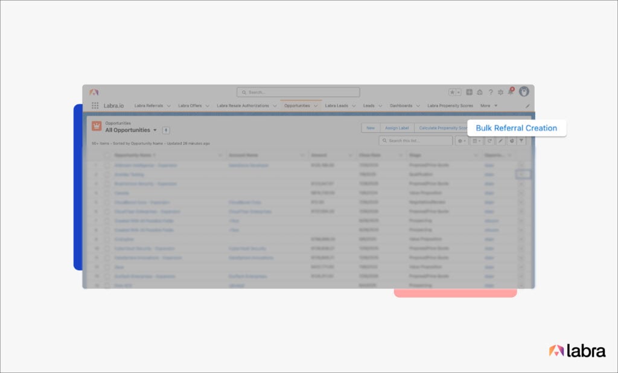Click the Bulk Referral Creation button
Screen dimensions: 618x373
(517, 128)
